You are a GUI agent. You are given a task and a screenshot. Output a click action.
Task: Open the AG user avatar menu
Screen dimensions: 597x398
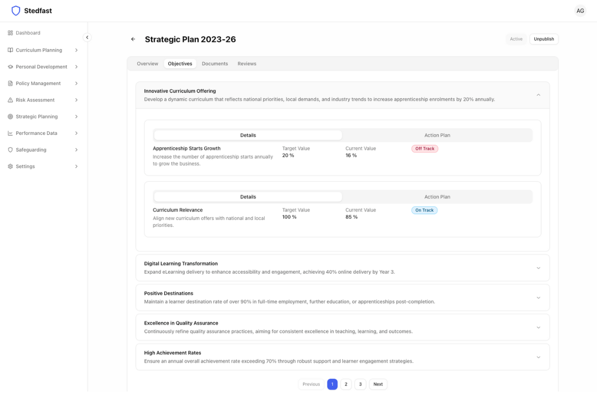[x=580, y=11]
